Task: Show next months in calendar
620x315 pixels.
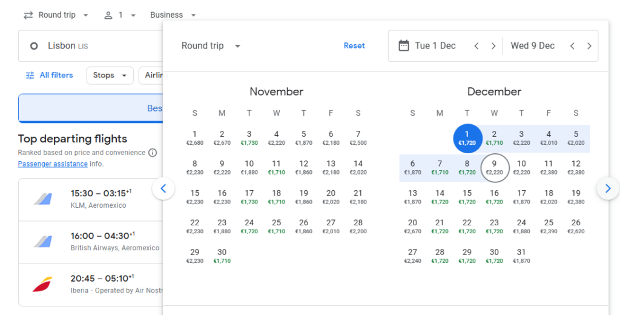Action: coord(608,188)
